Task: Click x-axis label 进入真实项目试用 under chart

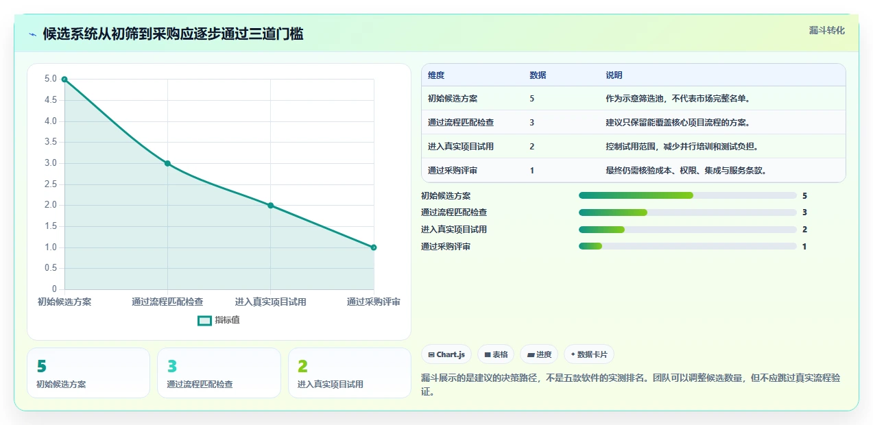Action: pyautogui.click(x=270, y=302)
